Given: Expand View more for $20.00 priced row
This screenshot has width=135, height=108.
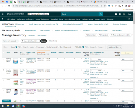Looking at the screenshot, I should point(94,77).
